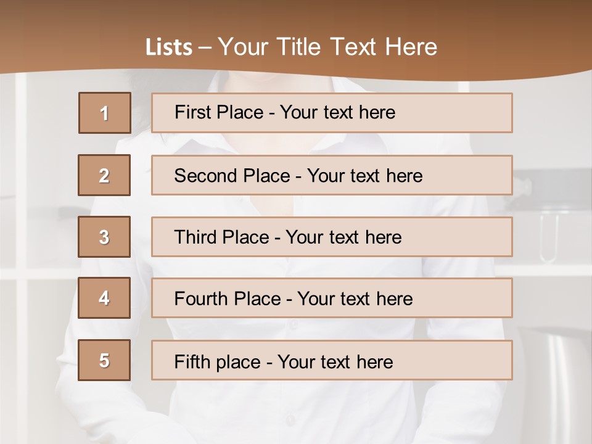Image resolution: width=592 pixels, height=444 pixels.
Task: Click the Second Place text bar
Action: 332,175
